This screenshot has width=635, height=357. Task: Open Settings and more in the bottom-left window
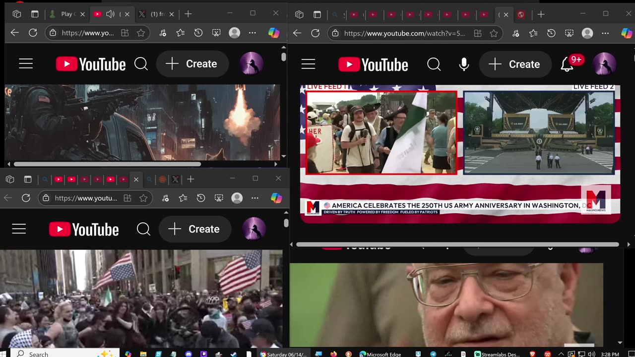tap(255, 198)
